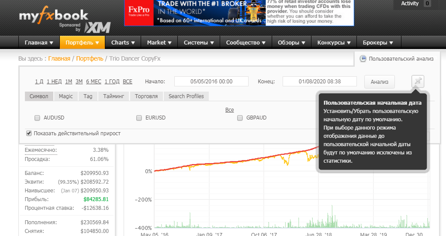Click the clock icon beside Пользовательский анализ
The width and height of the screenshot is (446, 236).
tap(363, 59)
